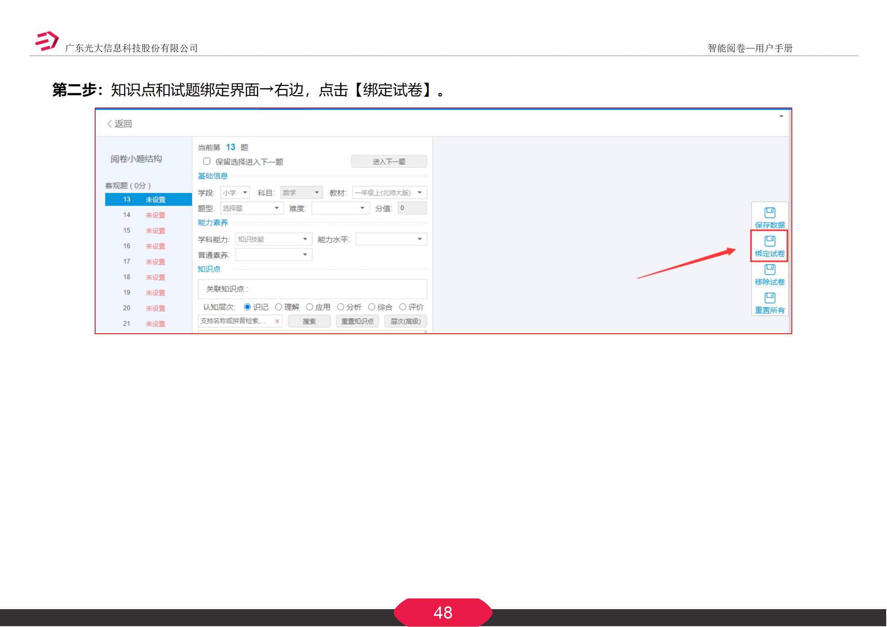Screen dimensions: 887x627
Task: Expand the caret at top right corner
Action: (780, 117)
